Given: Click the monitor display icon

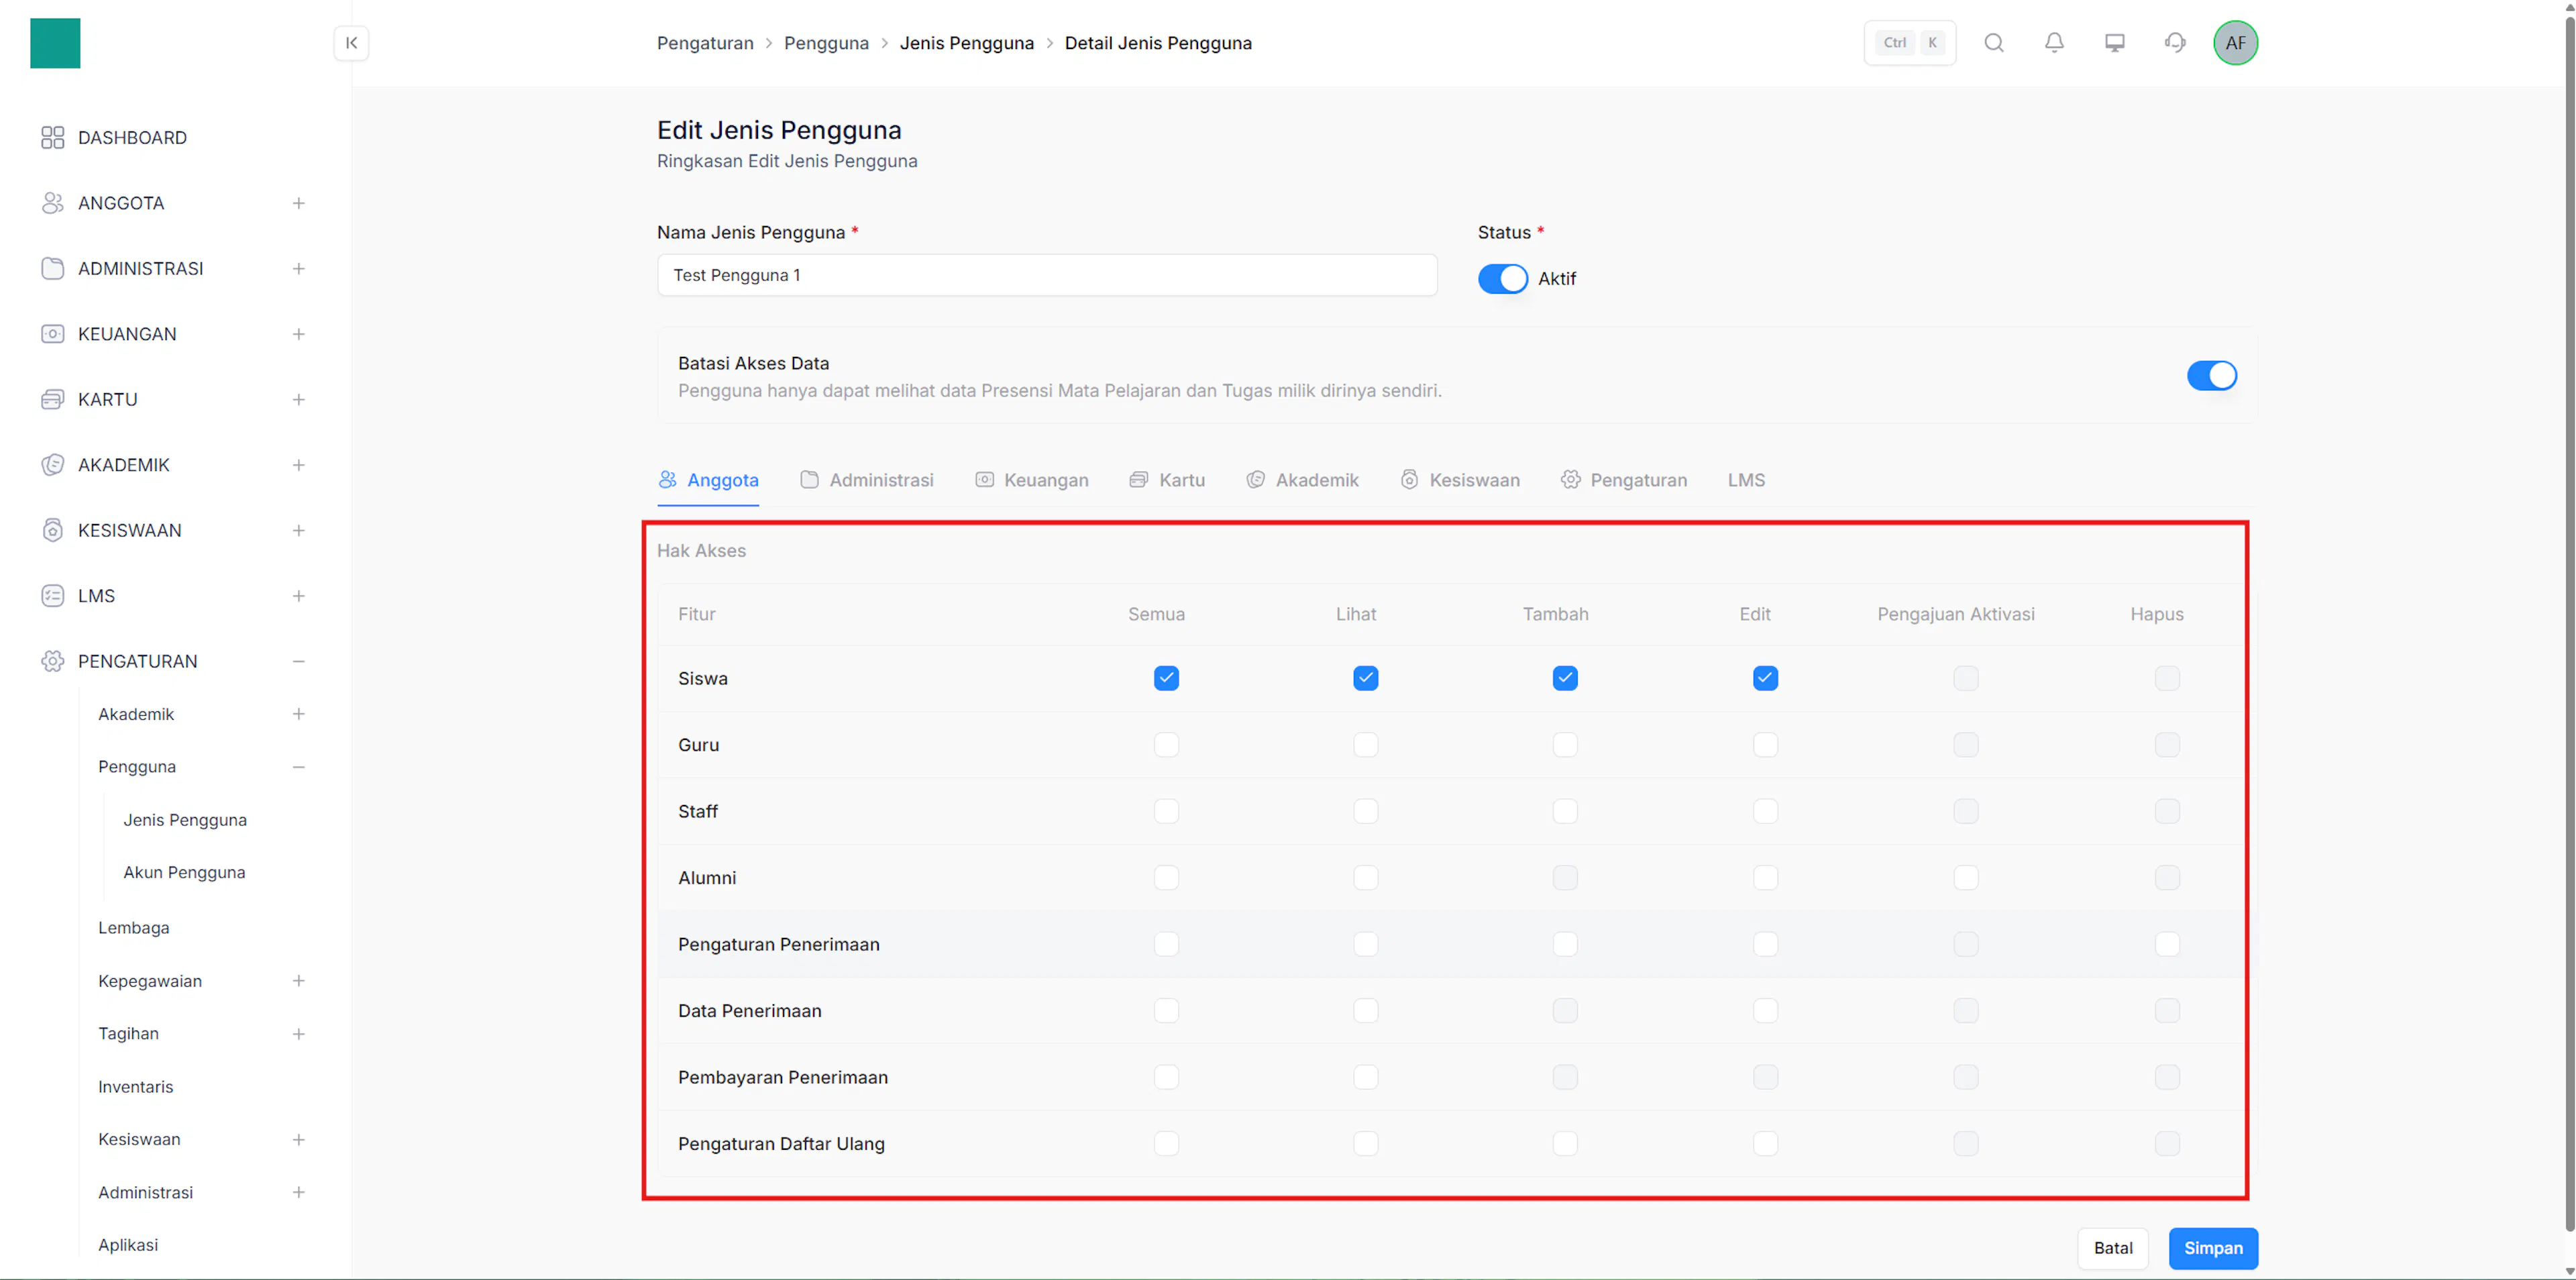Looking at the screenshot, I should pyautogui.click(x=2114, y=43).
